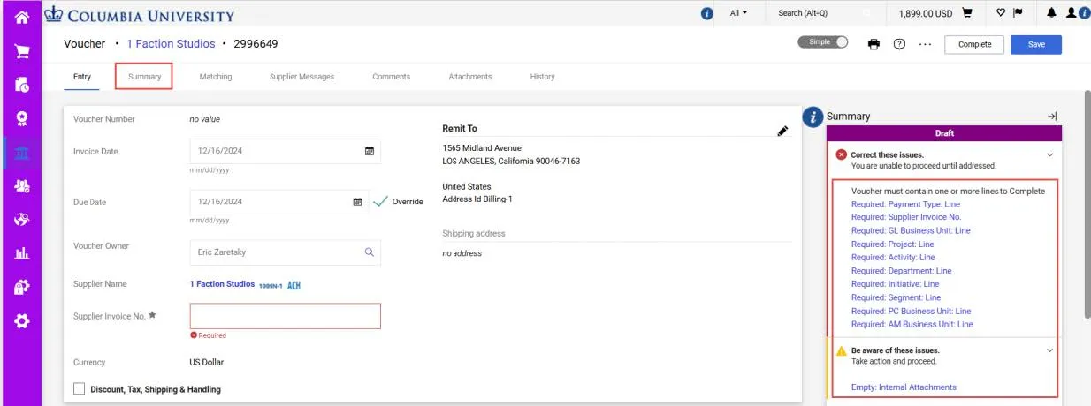Collapse the Summary panel arrow
The image size is (1091, 406).
click(x=1052, y=117)
